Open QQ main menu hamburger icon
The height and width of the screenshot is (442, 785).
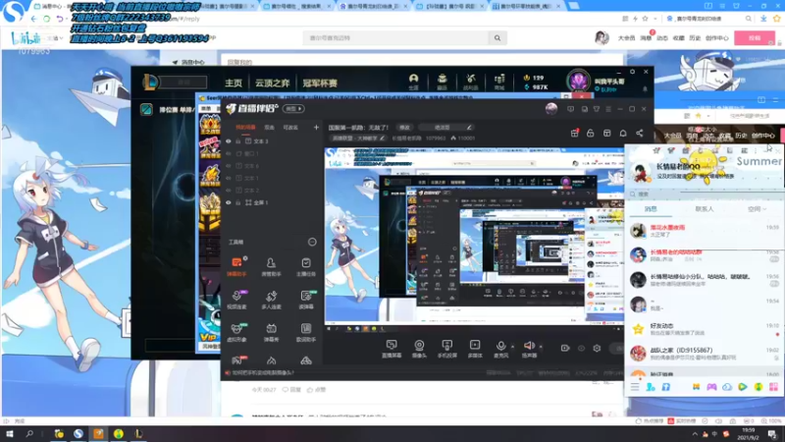click(635, 387)
